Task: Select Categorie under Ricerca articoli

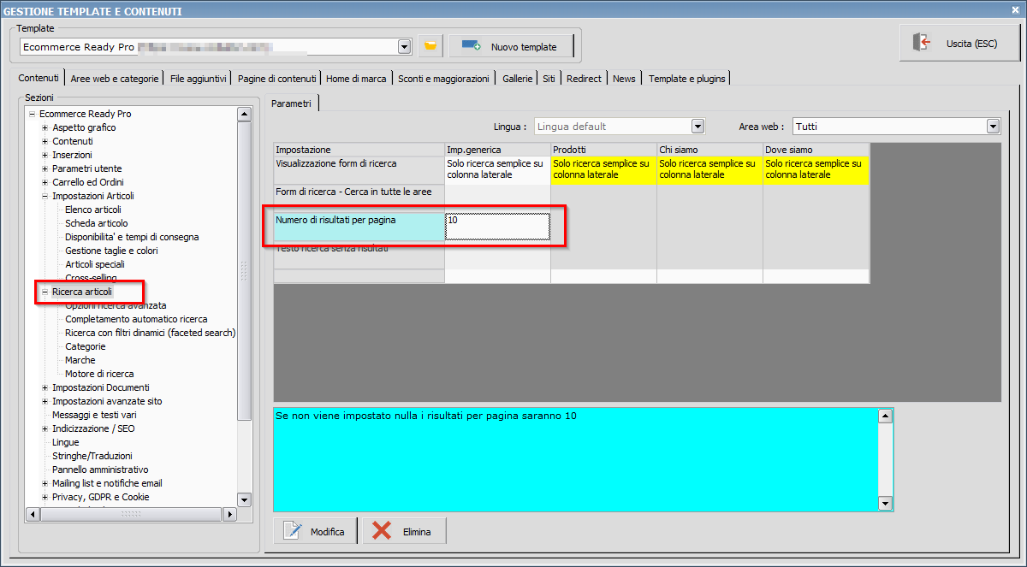Action: [x=86, y=346]
